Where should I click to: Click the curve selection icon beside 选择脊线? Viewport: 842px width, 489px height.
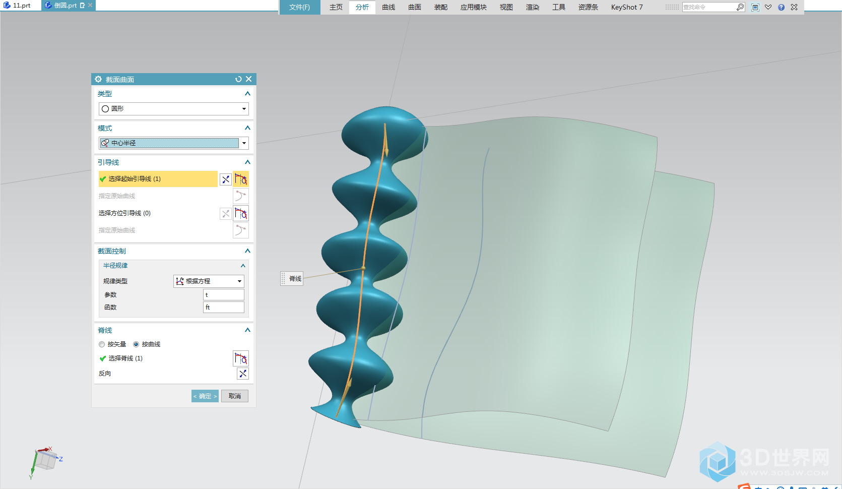241,358
